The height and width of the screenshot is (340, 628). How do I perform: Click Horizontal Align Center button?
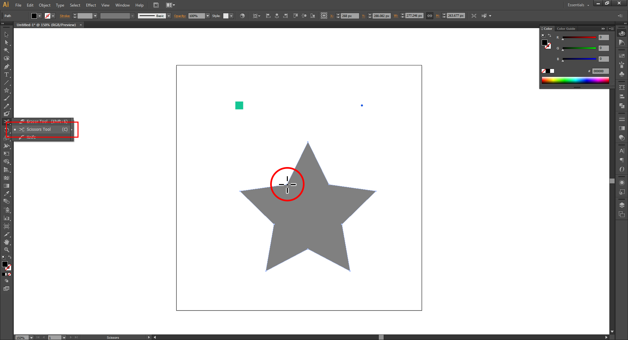coord(277,16)
